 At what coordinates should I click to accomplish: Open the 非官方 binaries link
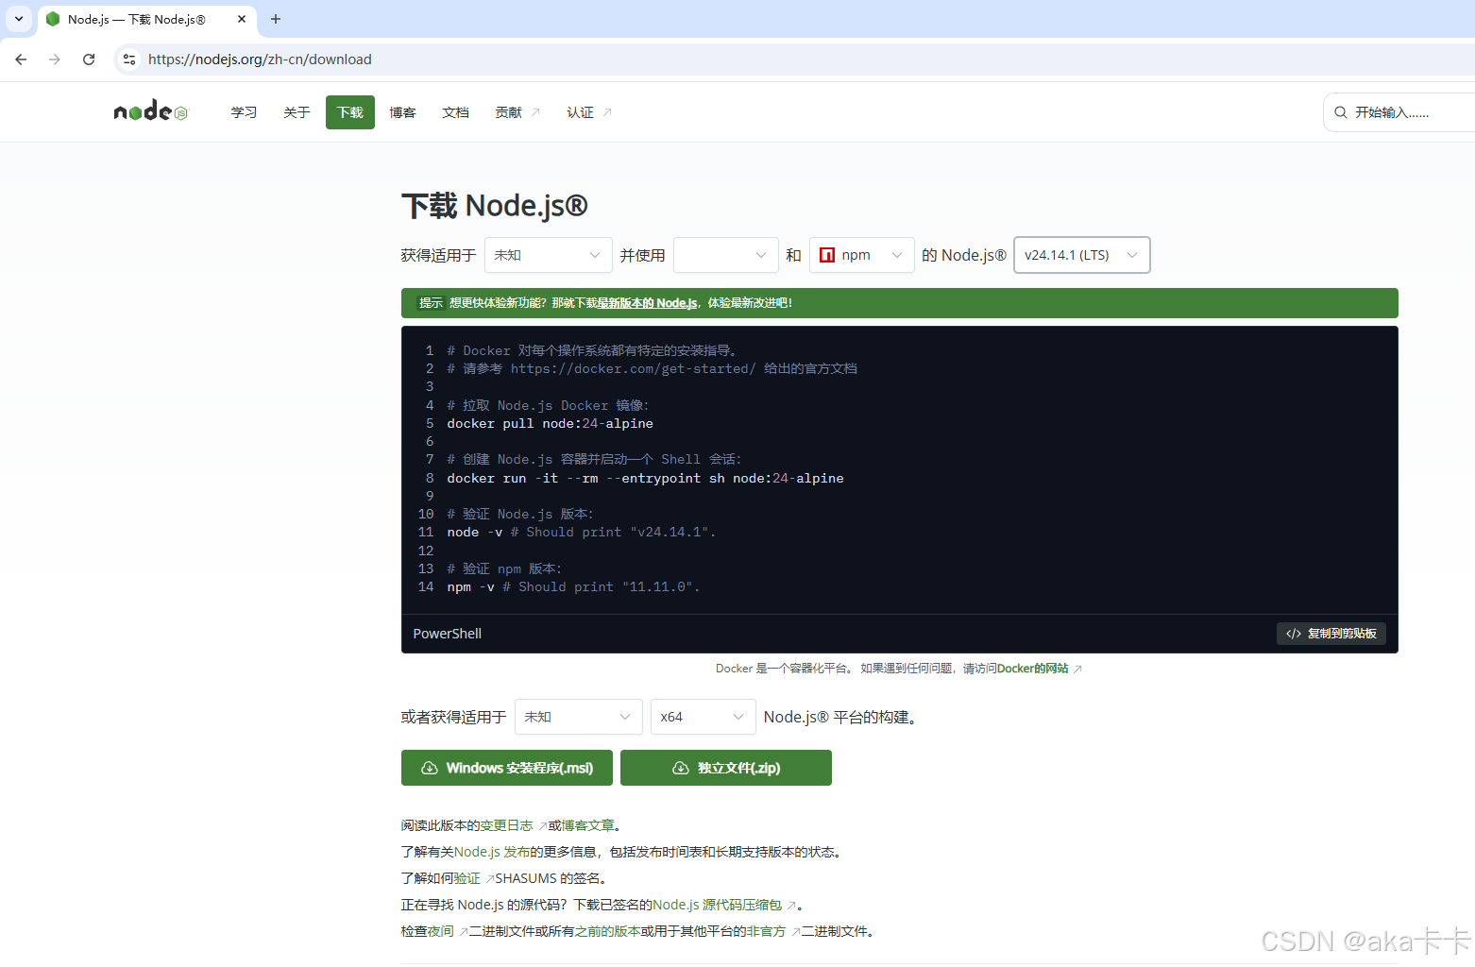(x=767, y=931)
